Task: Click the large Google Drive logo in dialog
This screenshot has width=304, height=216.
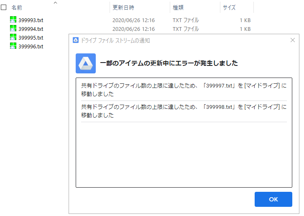Action: pos(86,63)
